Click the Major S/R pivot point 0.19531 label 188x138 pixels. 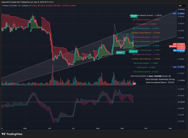click(x=146, y=46)
